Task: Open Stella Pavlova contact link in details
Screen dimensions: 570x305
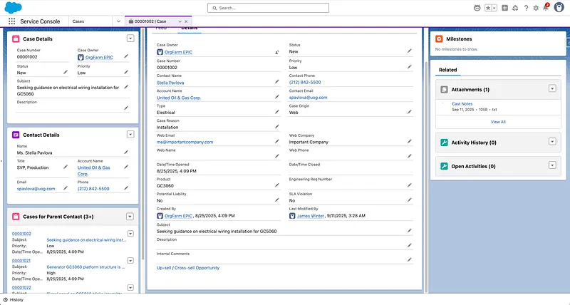Action: click(170, 83)
